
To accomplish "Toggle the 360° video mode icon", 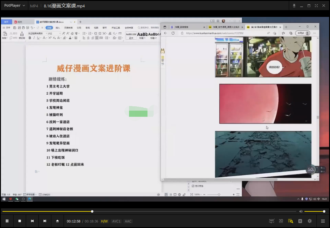I will click(x=272, y=221).
